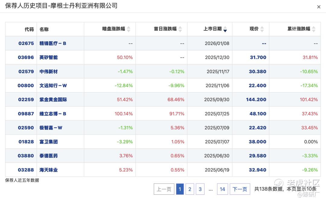Open 泰德医药 stock link

click(x=48, y=156)
